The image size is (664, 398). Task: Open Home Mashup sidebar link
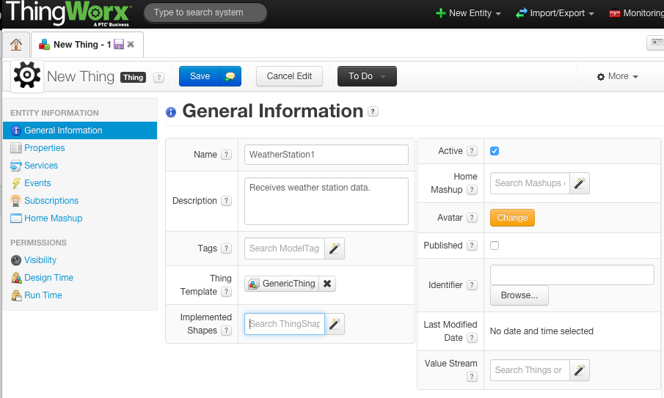click(53, 218)
